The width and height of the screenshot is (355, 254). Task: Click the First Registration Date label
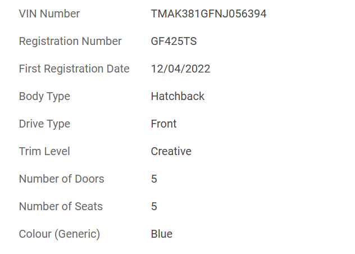[x=74, y=69]
